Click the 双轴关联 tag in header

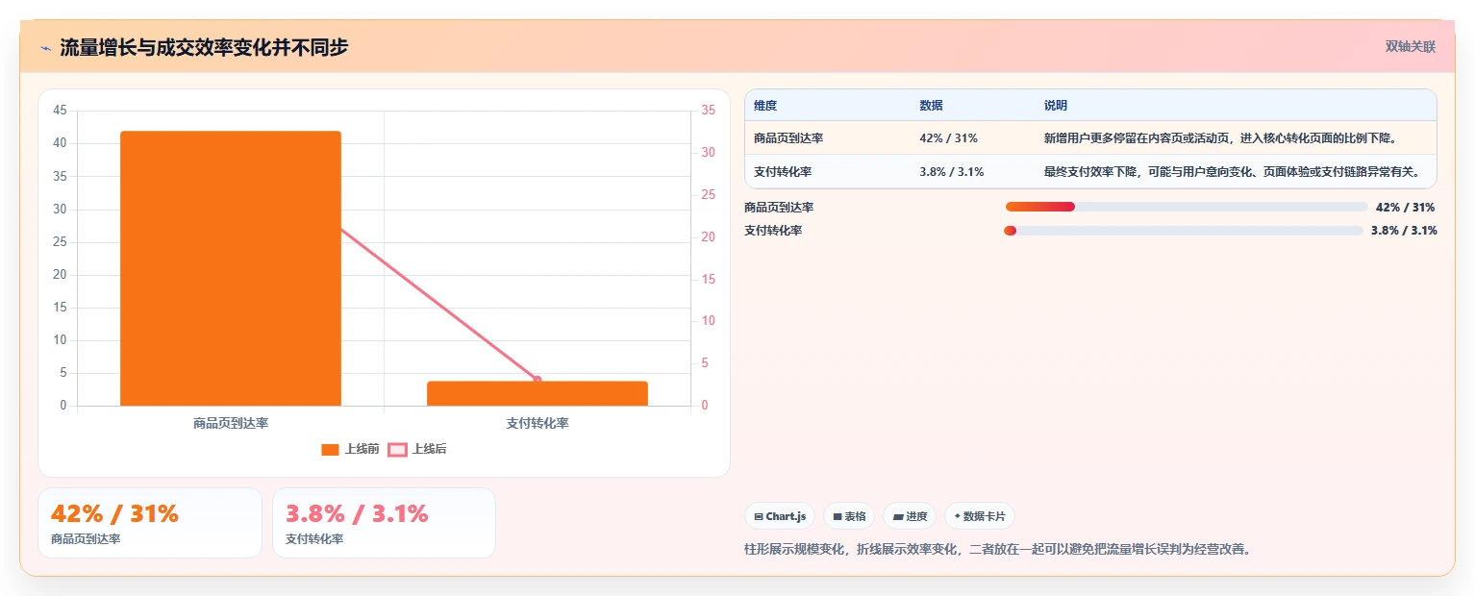click(1411, 46)
